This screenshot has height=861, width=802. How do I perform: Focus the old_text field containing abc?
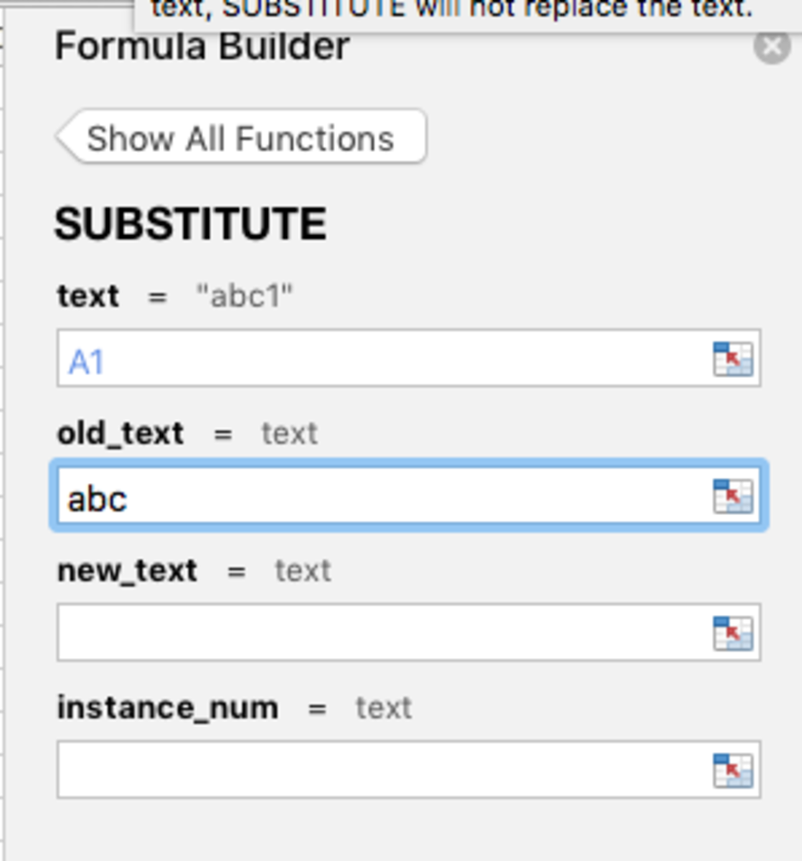(x=409, y=496)
